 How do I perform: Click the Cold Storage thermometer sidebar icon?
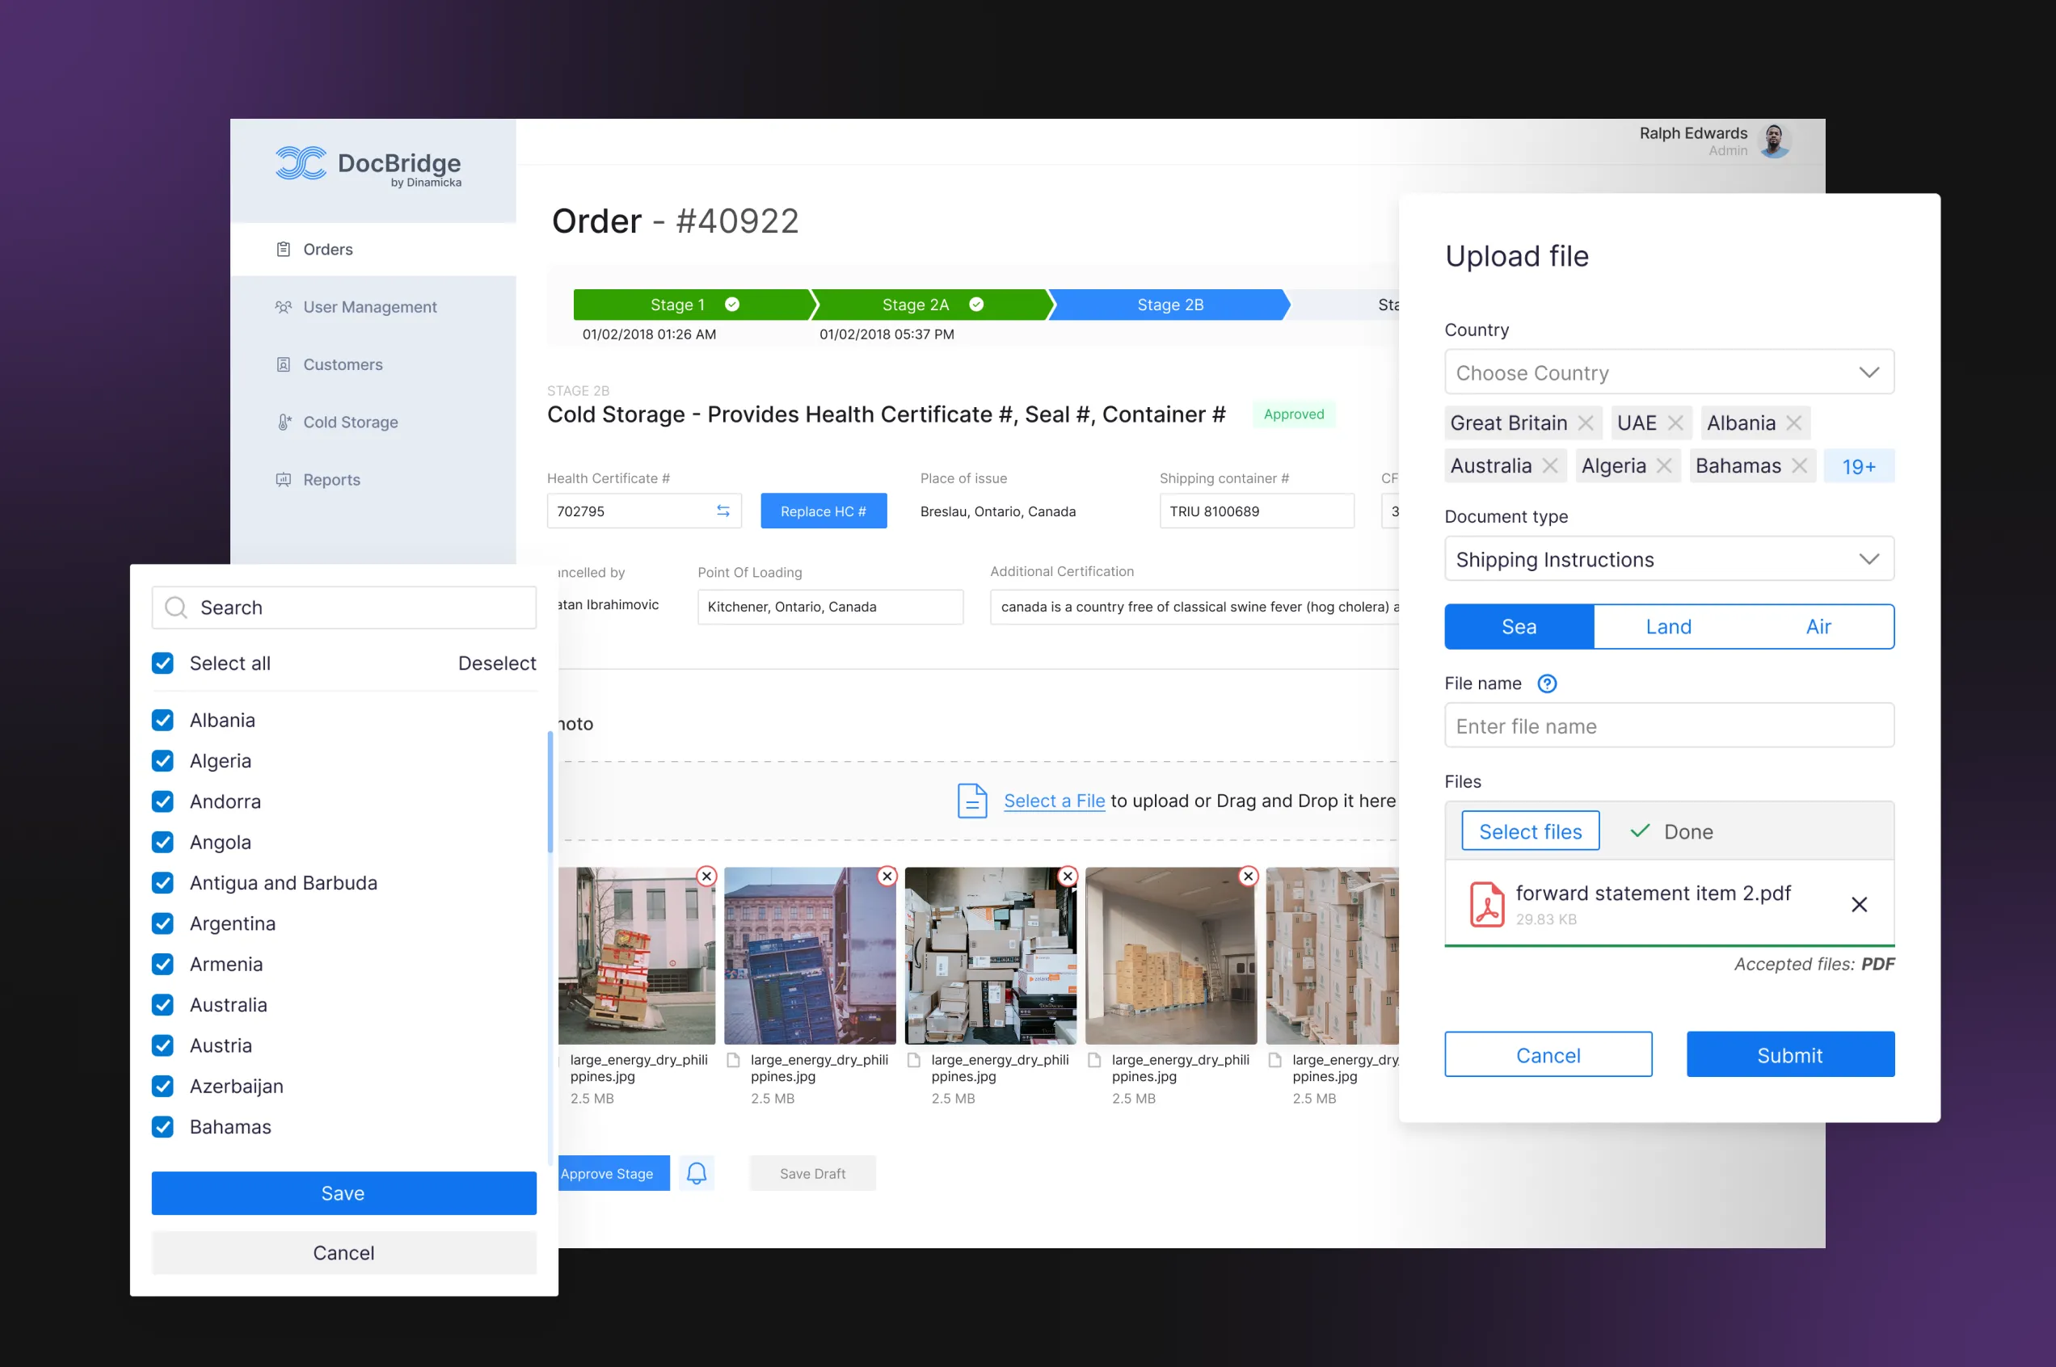(x=284, y=422)
